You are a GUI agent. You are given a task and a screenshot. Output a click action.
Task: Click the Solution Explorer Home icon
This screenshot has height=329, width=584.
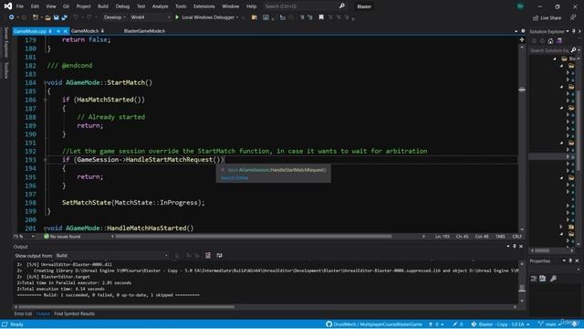pos(550,41)
